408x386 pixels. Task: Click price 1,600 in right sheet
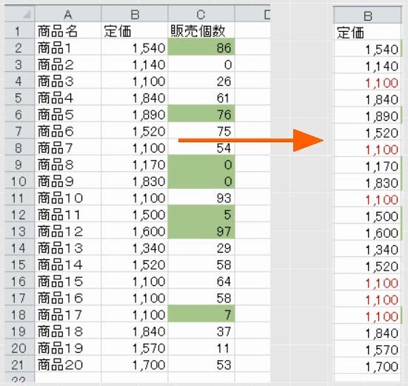pos(367,232)
